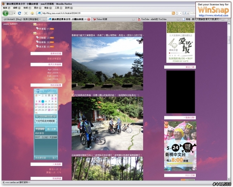Click the grey Stop loading X icon
233x187 pixels.
(x=26, y=13)
